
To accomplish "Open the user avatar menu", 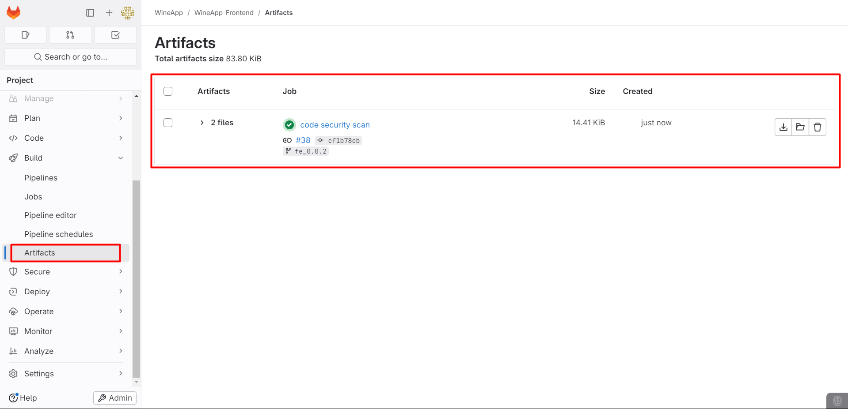I will pos(128,13).
